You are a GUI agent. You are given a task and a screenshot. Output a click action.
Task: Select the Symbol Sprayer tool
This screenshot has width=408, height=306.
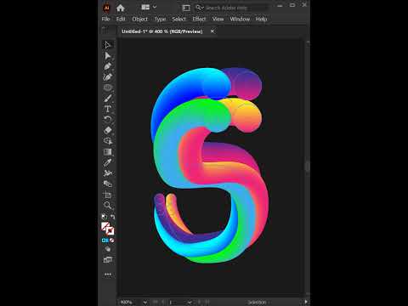[108, 173]
